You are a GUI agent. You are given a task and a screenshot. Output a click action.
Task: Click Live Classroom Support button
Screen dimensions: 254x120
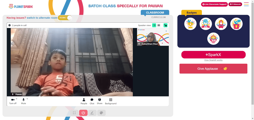pos(214,4)
